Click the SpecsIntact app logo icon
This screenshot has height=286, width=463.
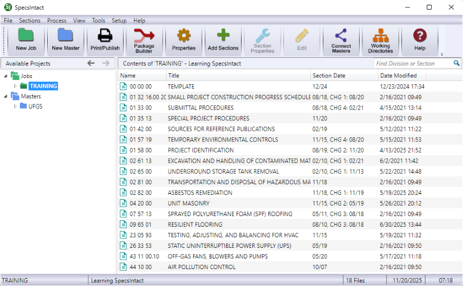[8, 7]
